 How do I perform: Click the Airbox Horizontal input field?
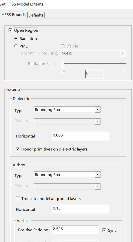point(80,209)
